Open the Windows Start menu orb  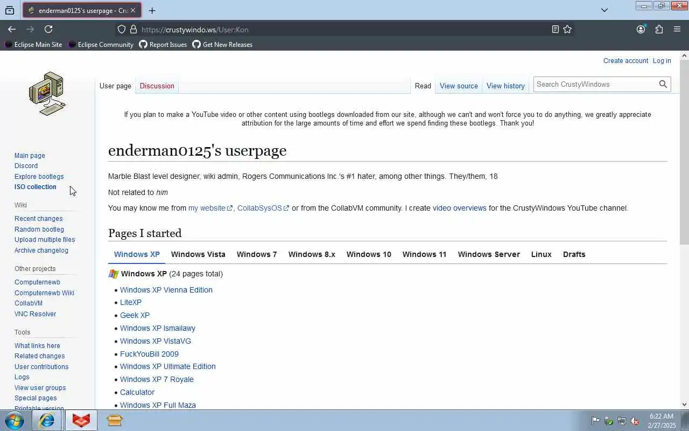(15, 420)
